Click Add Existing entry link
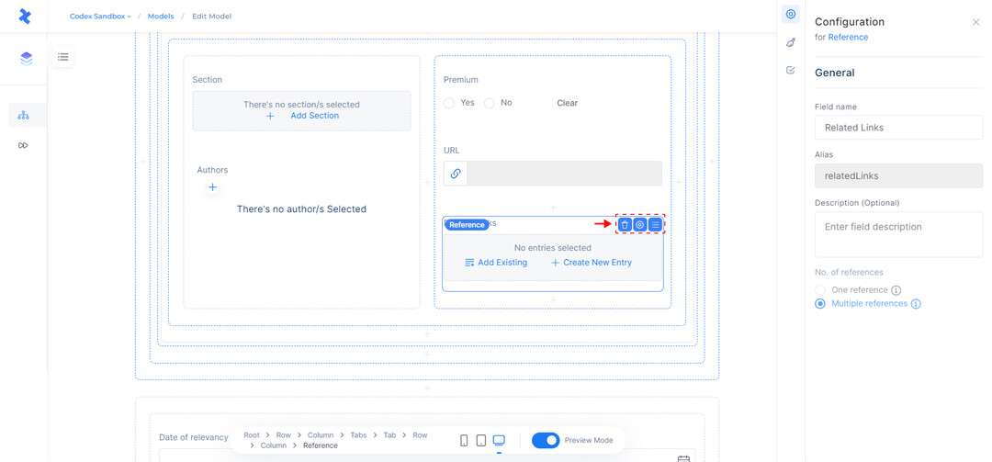Viewport: 992px width, 462px height. coord(496,263)
